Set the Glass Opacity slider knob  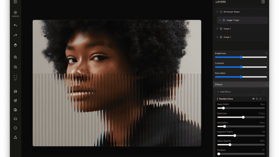tap(230, 145)
